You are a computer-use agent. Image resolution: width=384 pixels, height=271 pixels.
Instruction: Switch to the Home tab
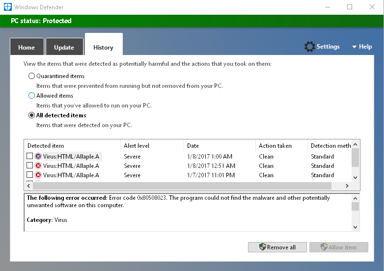tap(27, 47)
